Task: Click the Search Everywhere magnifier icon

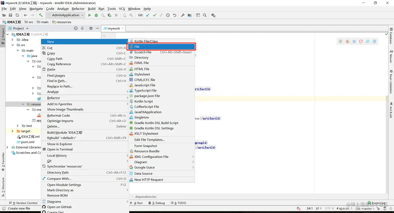Action: [205, 15]
